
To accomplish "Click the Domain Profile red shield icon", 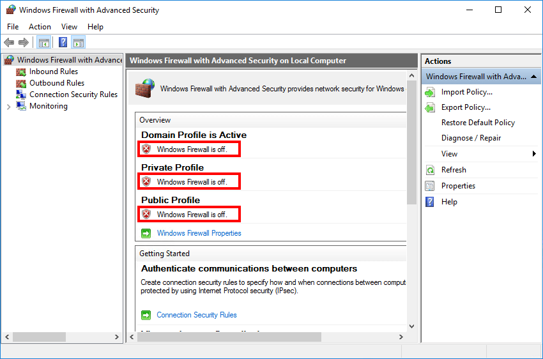I will (146, 149).
